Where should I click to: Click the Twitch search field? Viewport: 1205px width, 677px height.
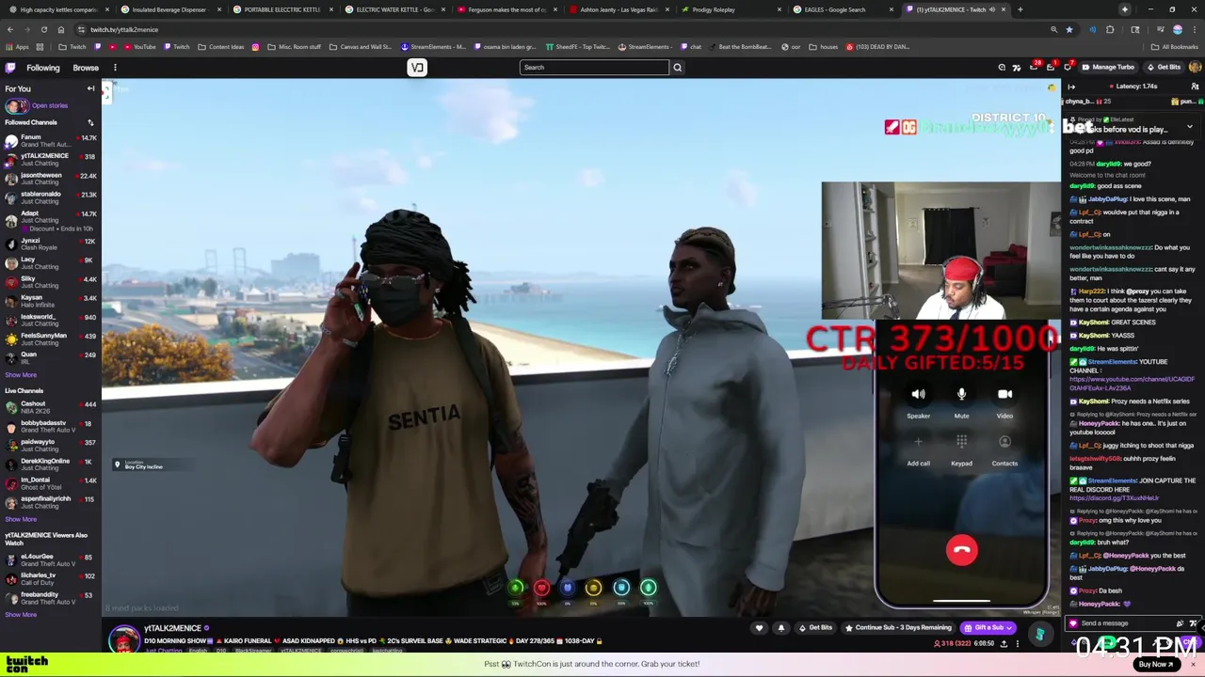click(594, 67)
